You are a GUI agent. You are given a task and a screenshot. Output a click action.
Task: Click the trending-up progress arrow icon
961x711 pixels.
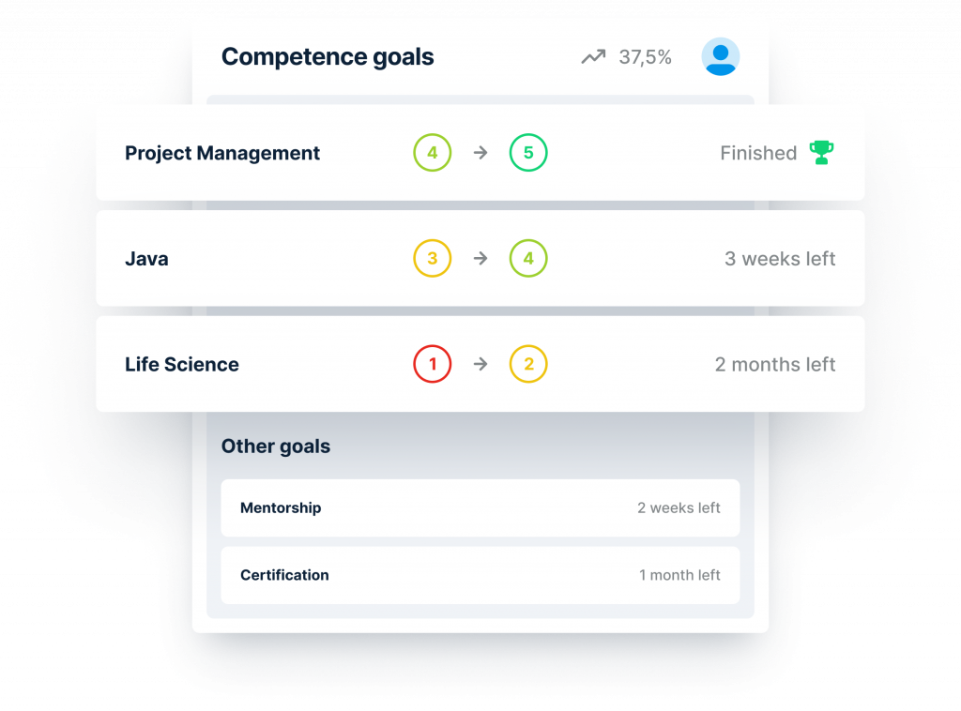[593, 57]
